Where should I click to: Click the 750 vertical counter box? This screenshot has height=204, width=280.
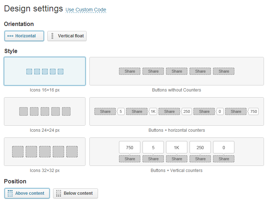[x=130, y=147]
